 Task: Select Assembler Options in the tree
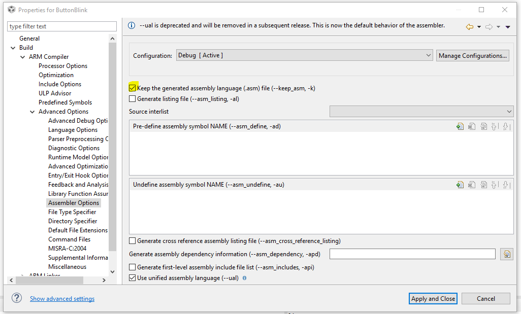tap(74, 203)
